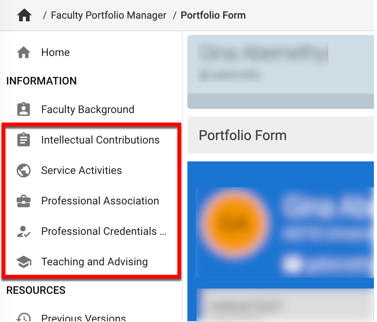The width and height of the screenshot is (377, 322).
Task: Navigate to the Professional Association text label
Action: pos(100,201)
